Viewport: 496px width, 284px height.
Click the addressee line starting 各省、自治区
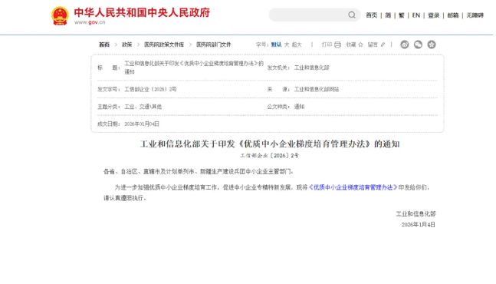coord(199,172)
